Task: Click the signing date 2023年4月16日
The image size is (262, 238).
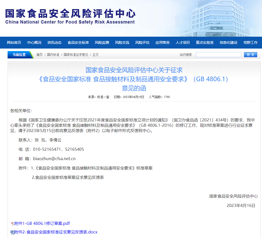Action: click(241, 206)
